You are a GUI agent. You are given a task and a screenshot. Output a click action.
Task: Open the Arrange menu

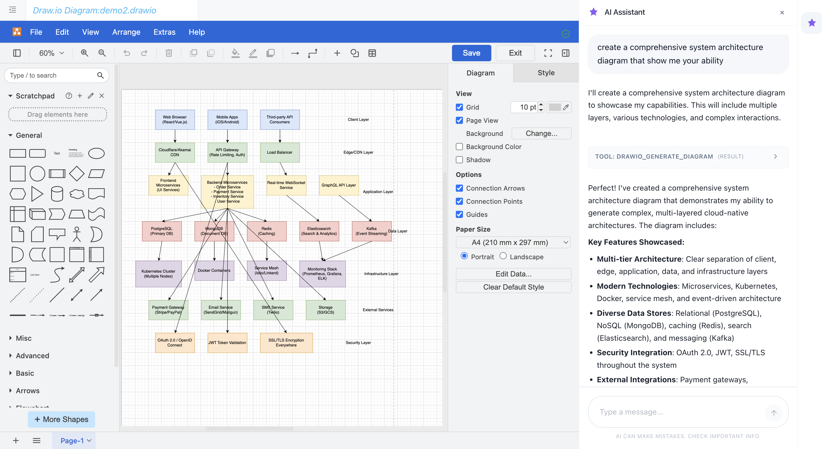pos(126,32)
